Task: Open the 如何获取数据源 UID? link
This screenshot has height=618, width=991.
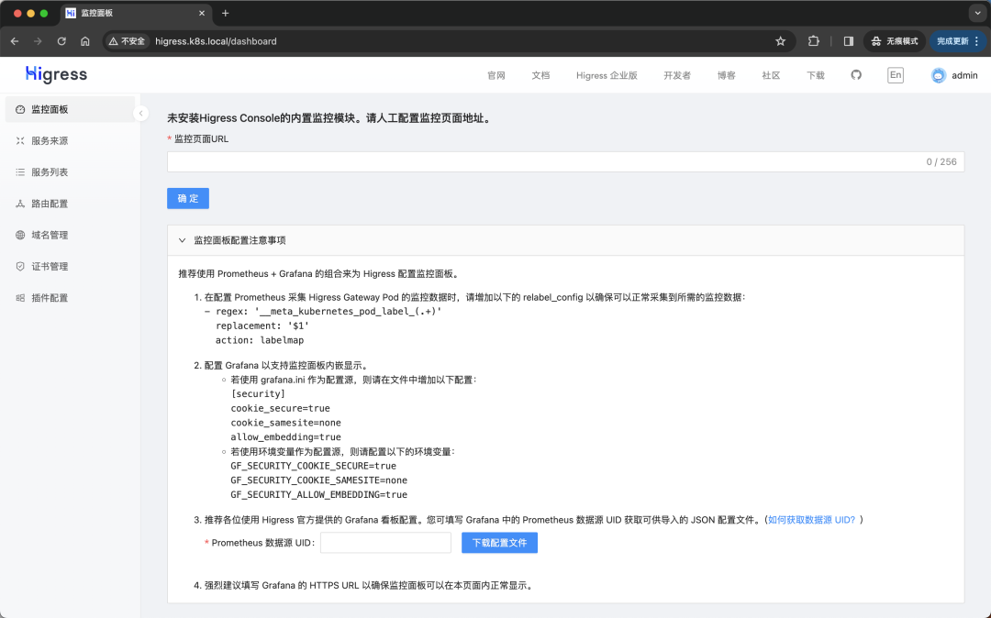Action: point(811,520)
